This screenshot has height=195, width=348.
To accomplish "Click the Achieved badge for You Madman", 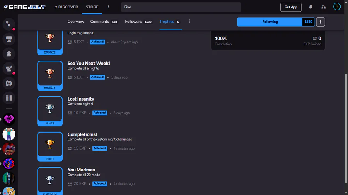I will 100,183.
